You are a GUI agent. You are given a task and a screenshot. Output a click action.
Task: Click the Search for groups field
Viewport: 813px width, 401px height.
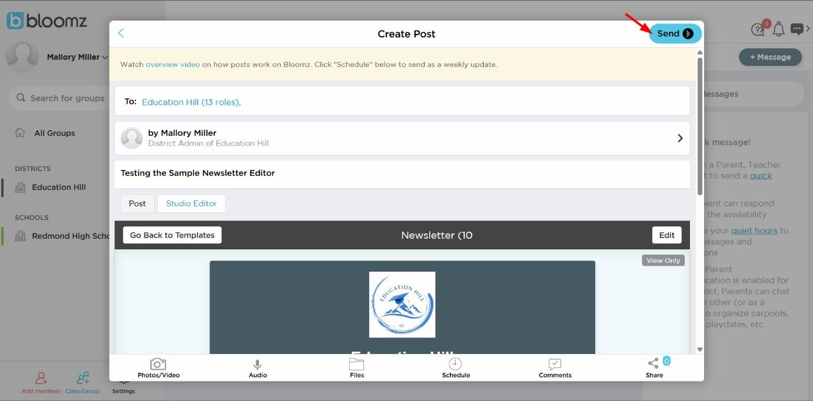coord(59,98)
